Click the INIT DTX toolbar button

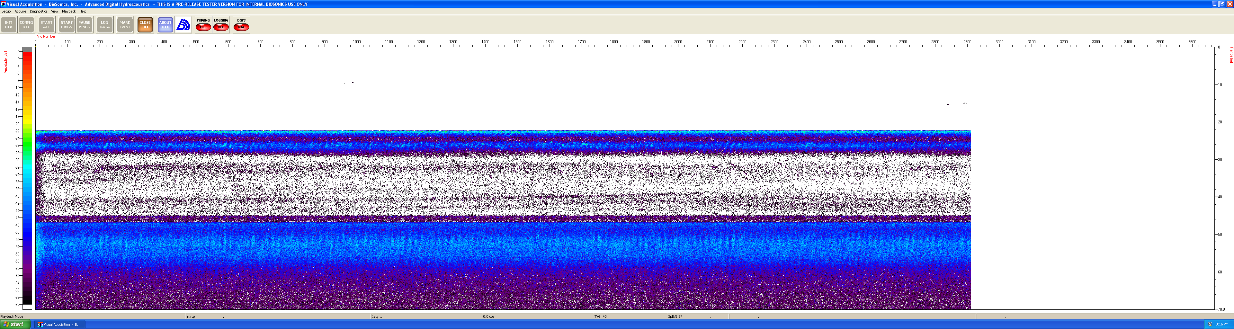coord(9,25)
